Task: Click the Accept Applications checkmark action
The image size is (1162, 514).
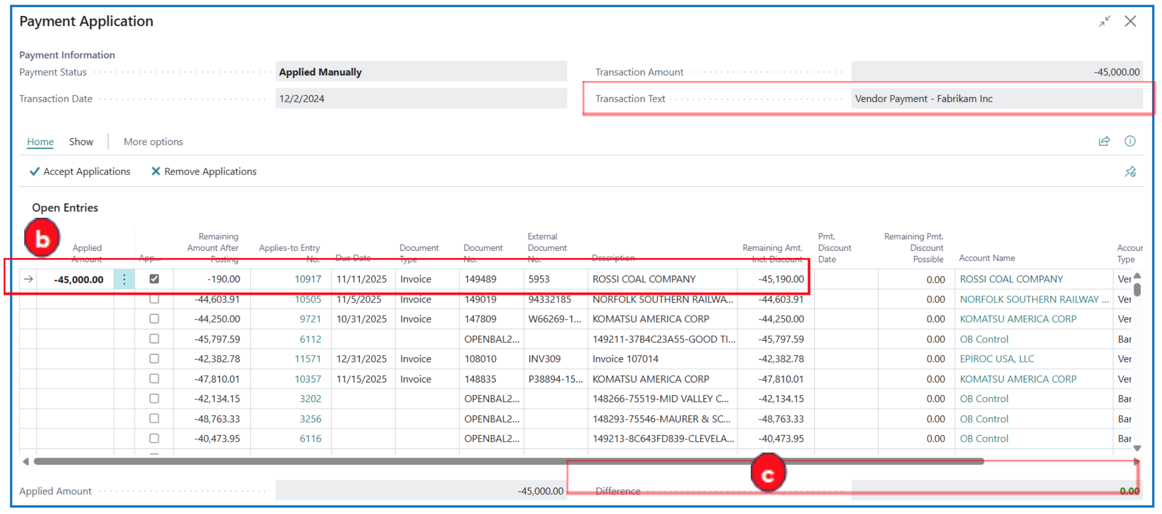Action: pyautogui.click(x=80, y=171)
